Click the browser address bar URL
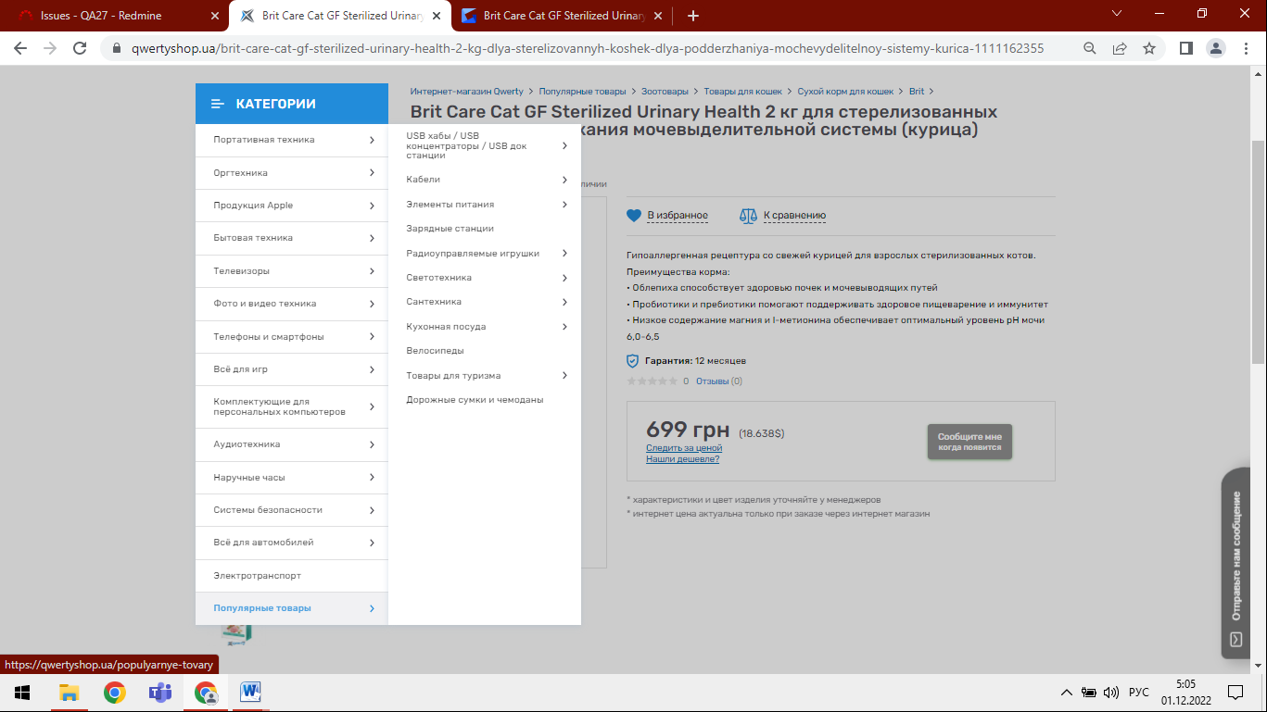Screen dimensions: 1267x712 coord(588,48)
